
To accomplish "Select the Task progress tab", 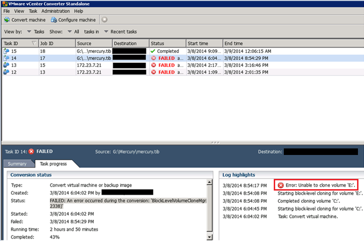I will tap(53, 164).
